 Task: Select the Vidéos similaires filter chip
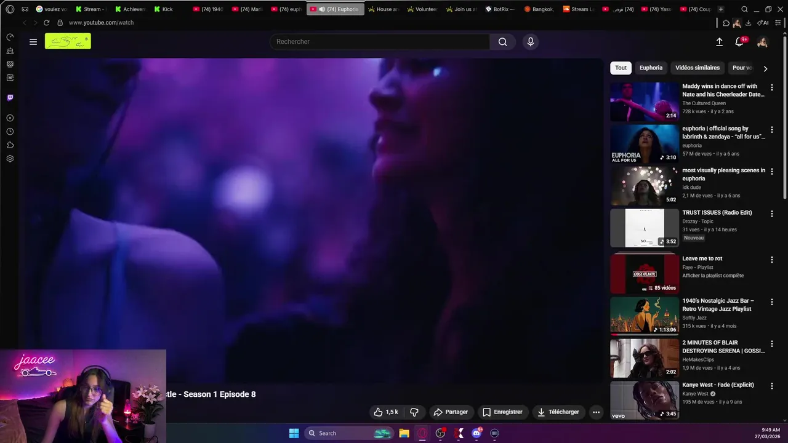tap(698, 68)
